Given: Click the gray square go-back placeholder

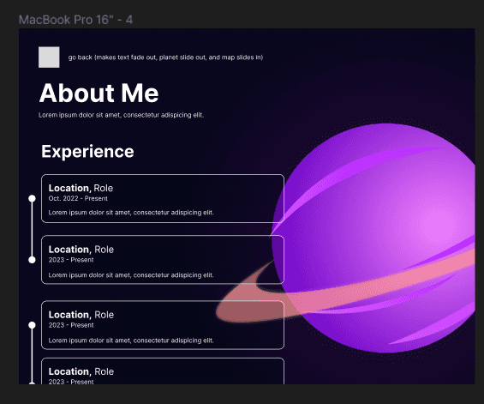Looking at the screenshot, I should tap(49, 57).
